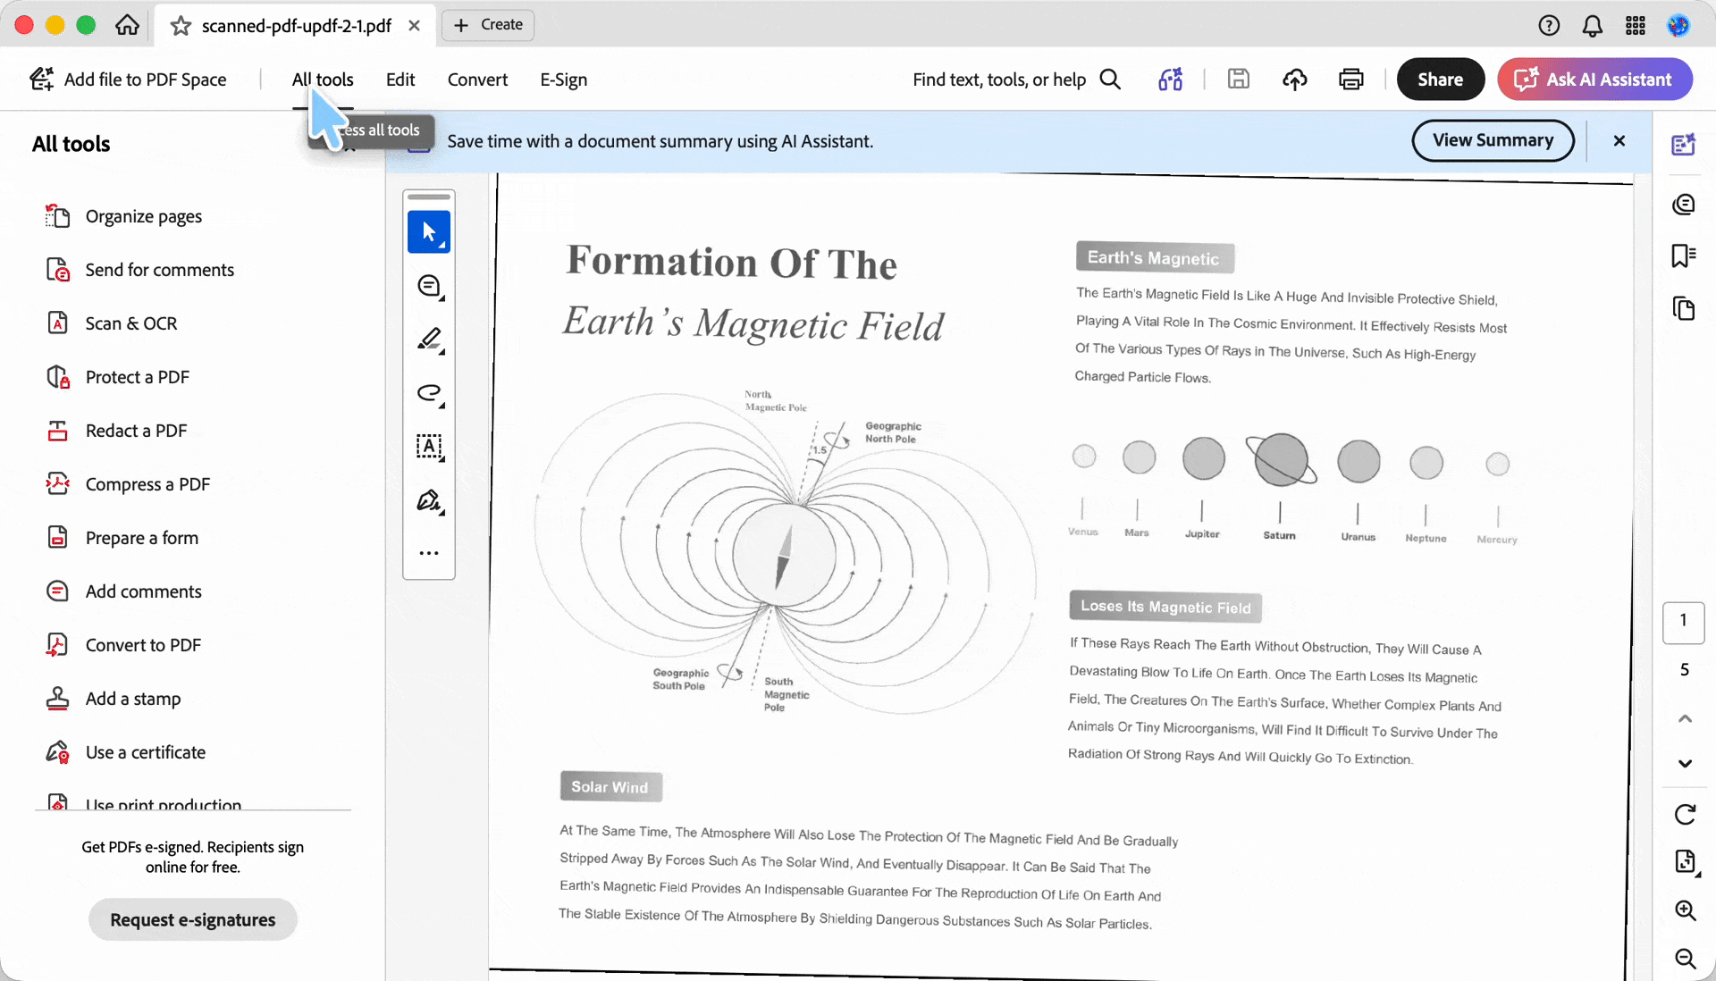Select the Send for comments tool
The width and height of the screenshot is (1716, 981).
pyautogui.click(x=140, y=270)
